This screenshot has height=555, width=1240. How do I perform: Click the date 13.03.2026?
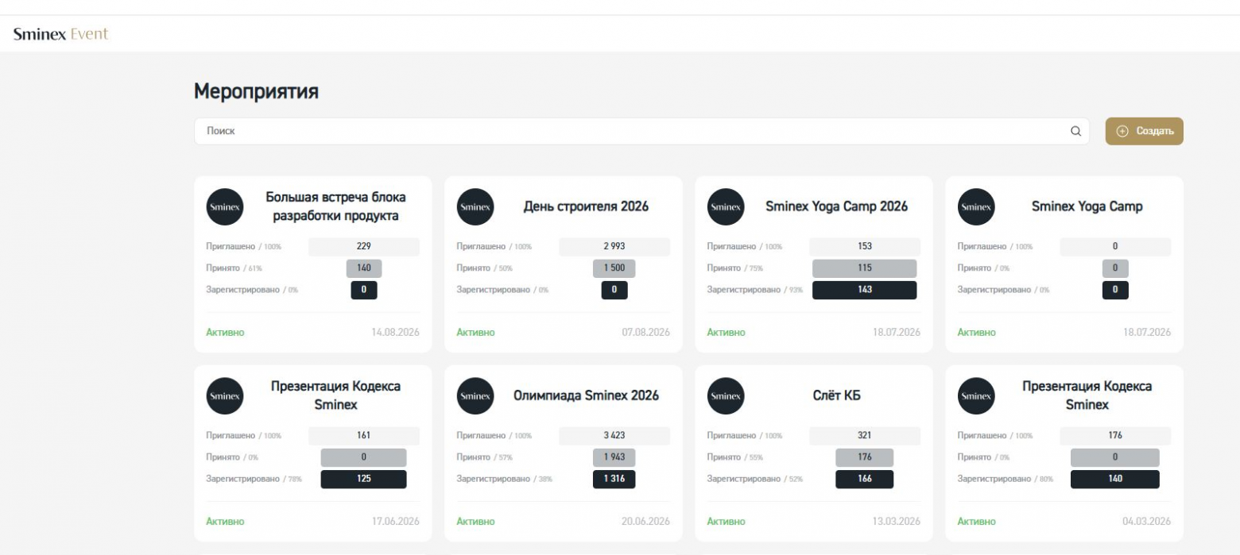coord(897,522)
